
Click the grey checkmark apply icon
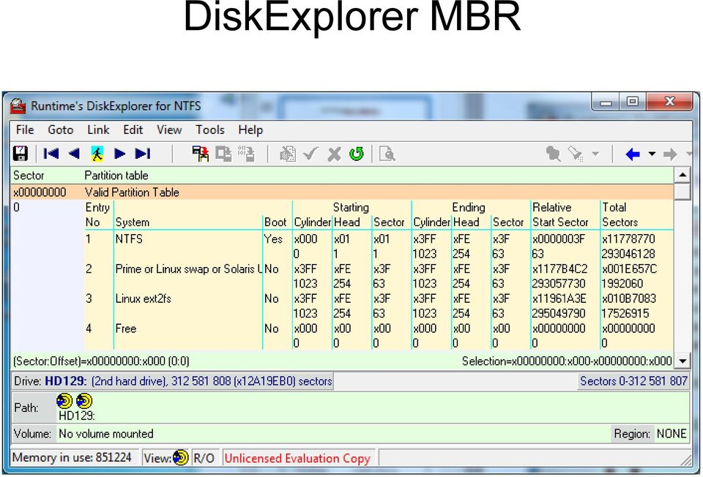tap(310, 154)
